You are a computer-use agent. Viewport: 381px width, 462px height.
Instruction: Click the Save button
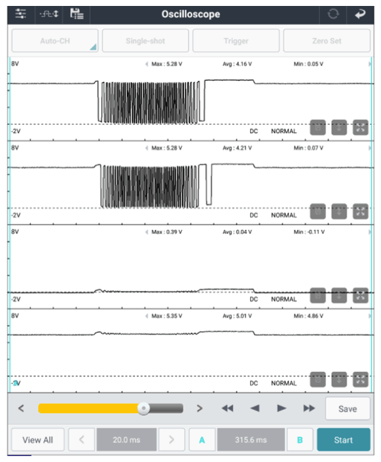pyautogui.click(x=348, y=408)
